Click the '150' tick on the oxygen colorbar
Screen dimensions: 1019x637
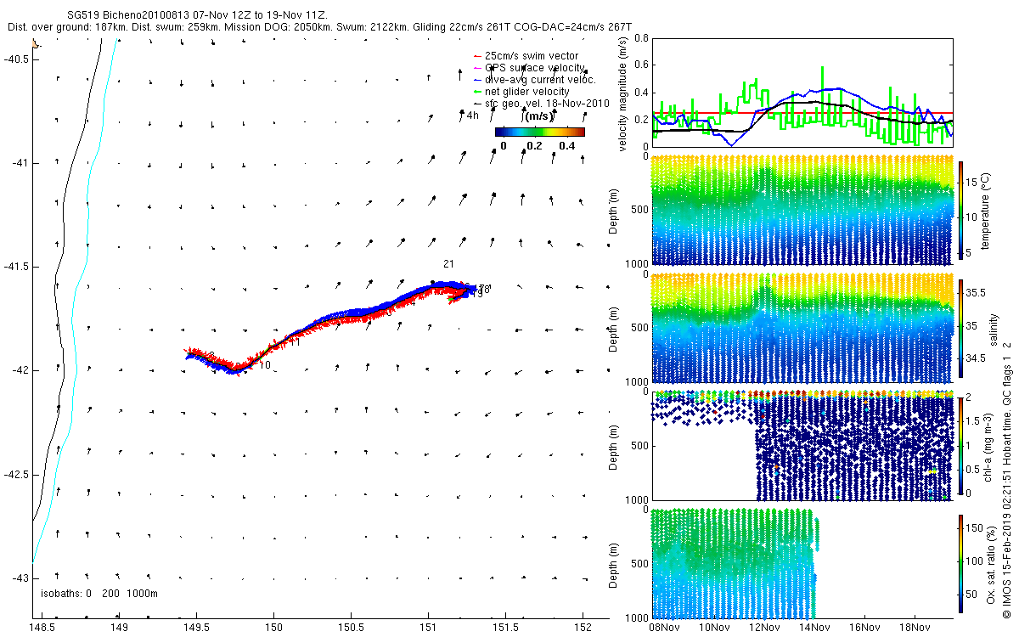[975, 528]
